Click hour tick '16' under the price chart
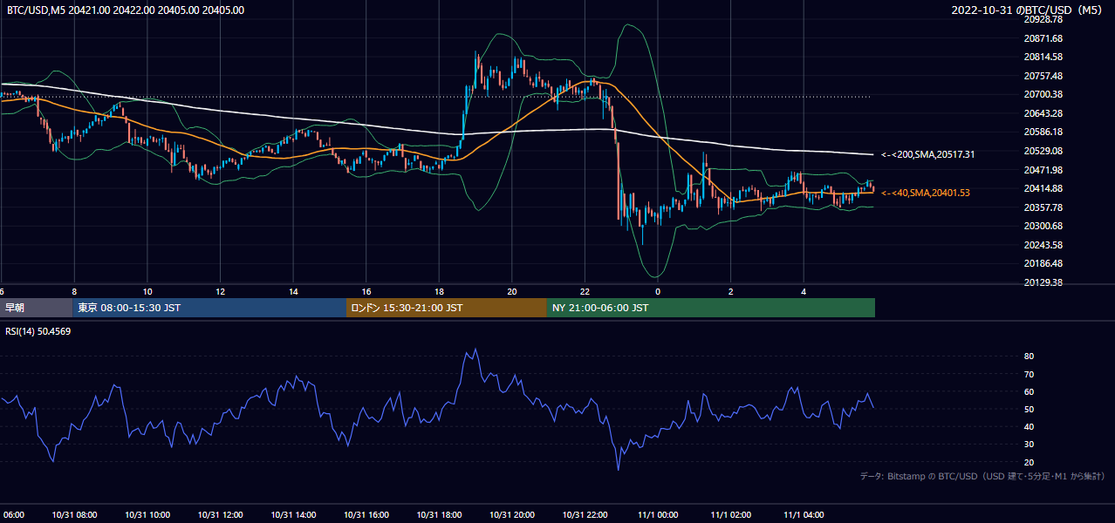The height and width of the screenshot is (523, 1115). [366, 291]
